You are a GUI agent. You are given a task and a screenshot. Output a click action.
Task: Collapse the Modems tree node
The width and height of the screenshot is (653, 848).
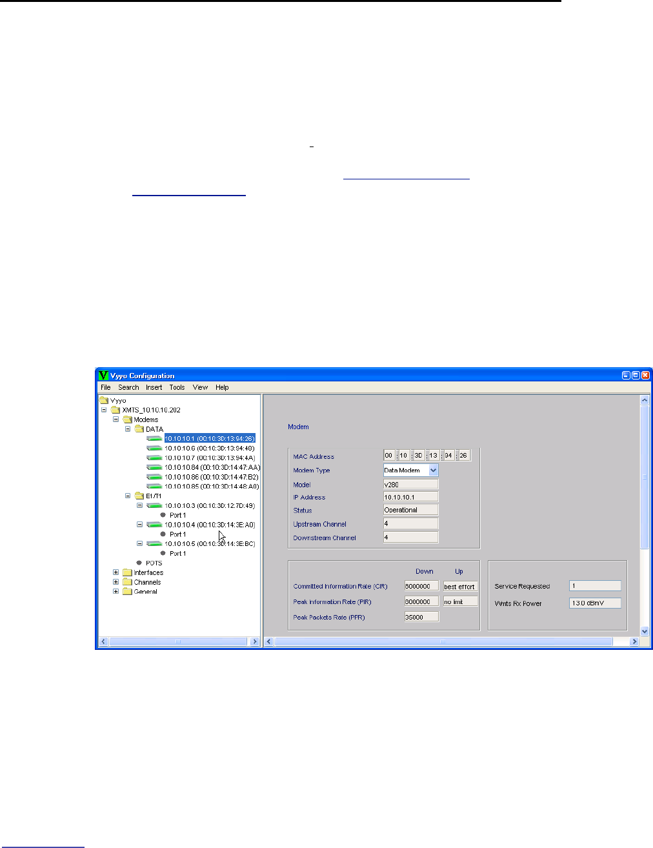pyautogui.click(x=116, y=419)
